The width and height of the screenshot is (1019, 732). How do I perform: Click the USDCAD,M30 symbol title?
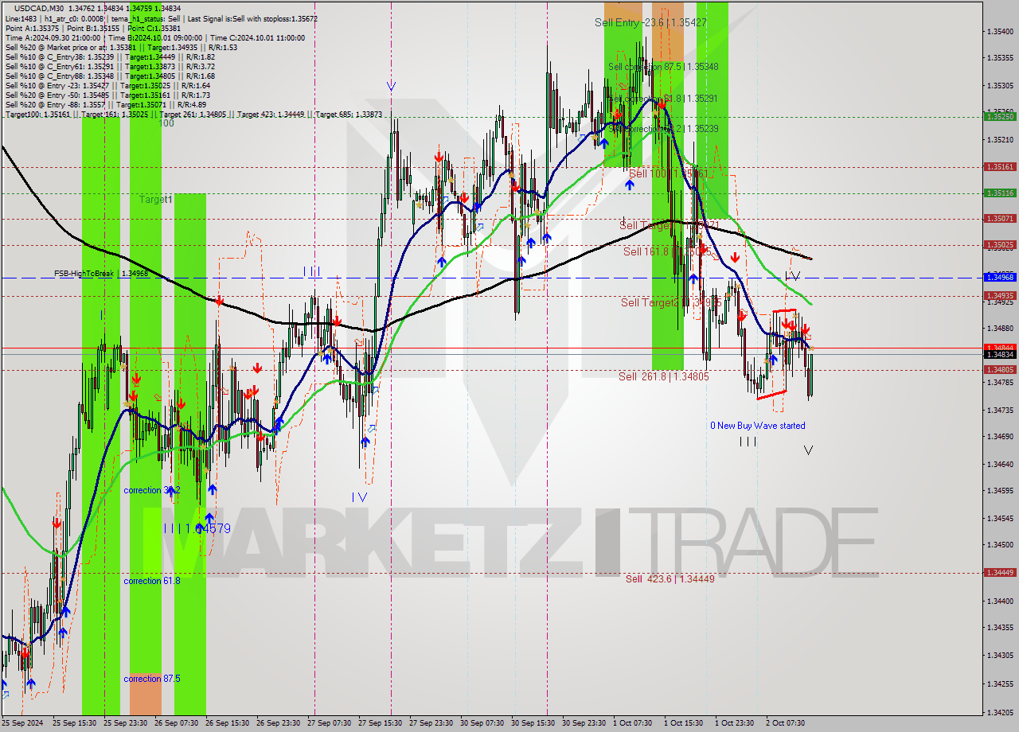[37, 8]
